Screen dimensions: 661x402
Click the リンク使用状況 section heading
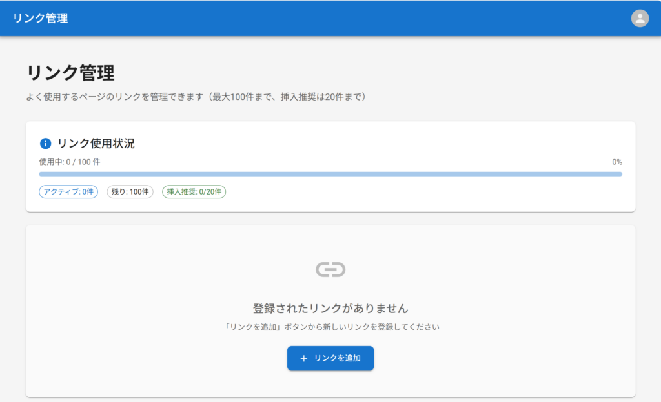coord(96,144)
